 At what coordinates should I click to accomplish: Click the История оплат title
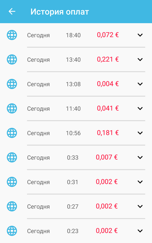pos(59,12)
